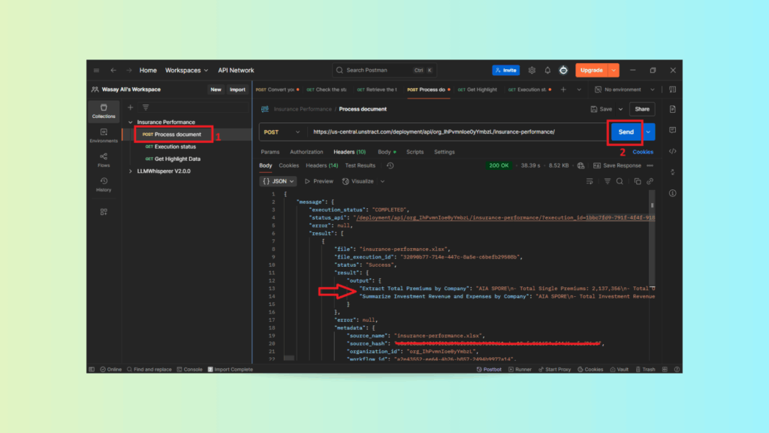Open the response Test Results tab
This screenshot has height=433, width=769.
click(x=360, y=165)
